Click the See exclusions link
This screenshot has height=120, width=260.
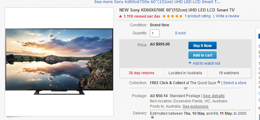pos(196,106)
